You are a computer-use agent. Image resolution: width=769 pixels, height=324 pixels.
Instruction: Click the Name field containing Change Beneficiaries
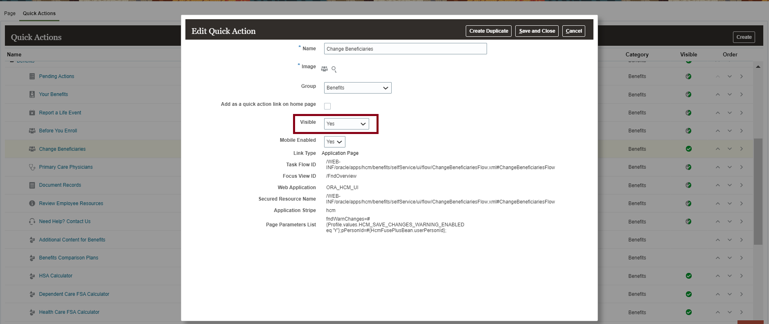coord(405,49)
